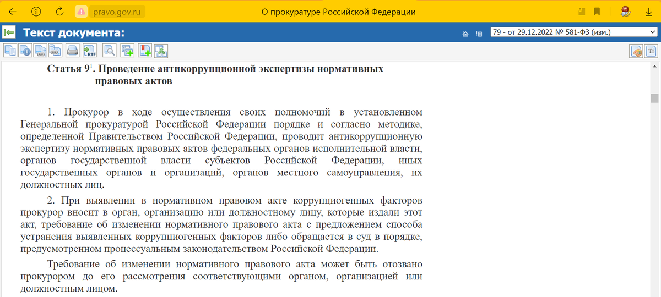
Task: Click the page title 'О прокуратуре Российской Федерации'
Action: coord(339,12)
